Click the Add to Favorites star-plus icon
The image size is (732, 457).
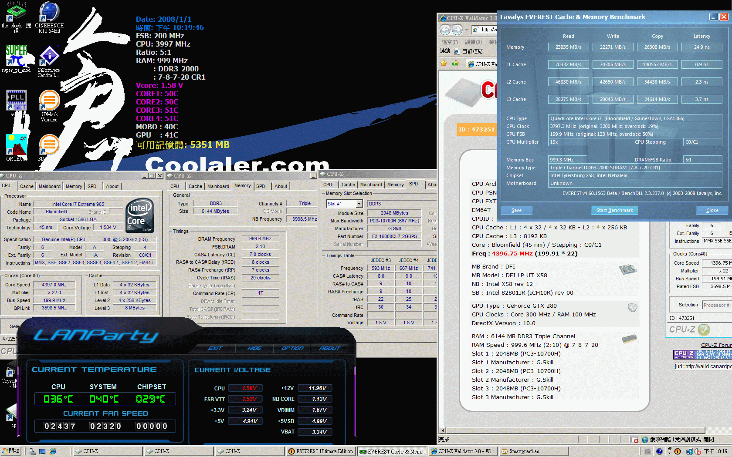(x=455, y=64)
